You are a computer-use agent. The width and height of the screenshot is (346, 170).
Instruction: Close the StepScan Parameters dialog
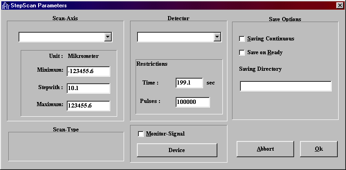pyautogui.click(x=340, y=6)
